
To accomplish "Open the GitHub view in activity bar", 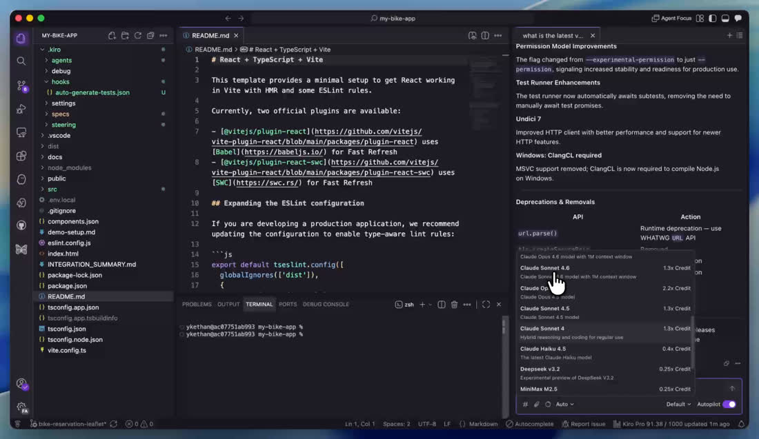I will [x=21, y=225].
